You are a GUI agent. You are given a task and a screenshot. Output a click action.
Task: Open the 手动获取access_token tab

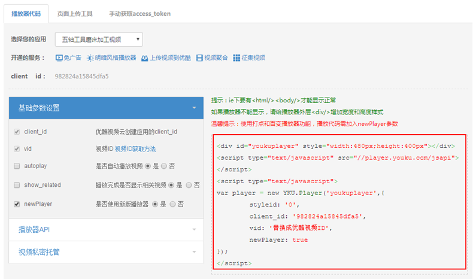point(131,13)
